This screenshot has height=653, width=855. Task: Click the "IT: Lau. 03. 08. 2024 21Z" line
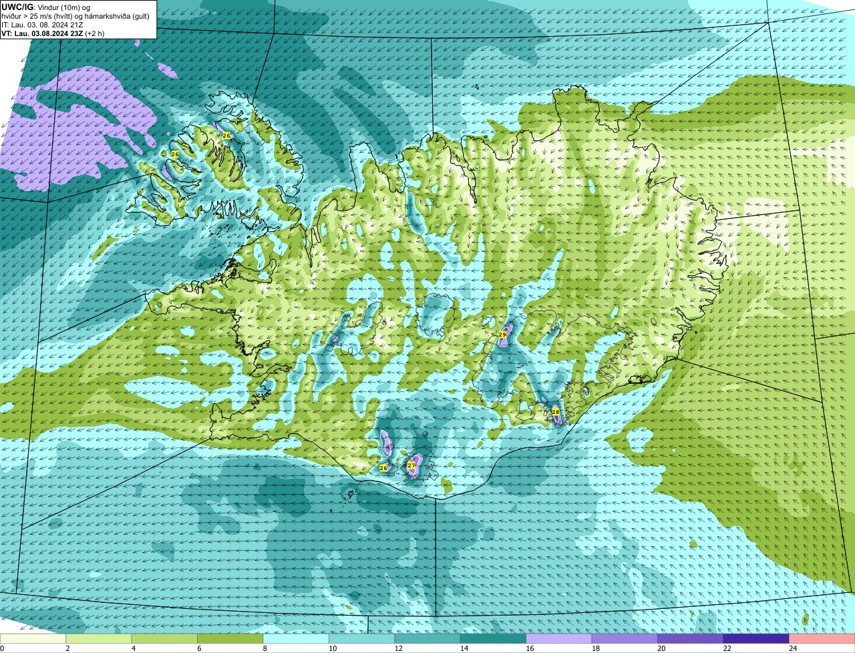pyautogui.click(x=42, y=25)
